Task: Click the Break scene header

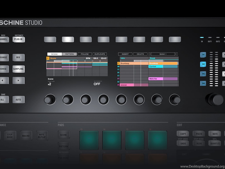Action: point(164,58)
